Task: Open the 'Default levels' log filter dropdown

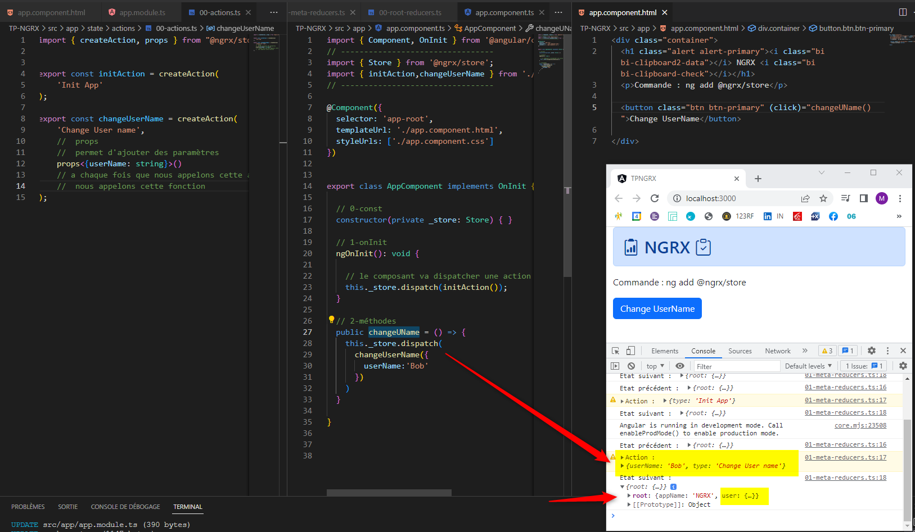Action: pos(808,366)
